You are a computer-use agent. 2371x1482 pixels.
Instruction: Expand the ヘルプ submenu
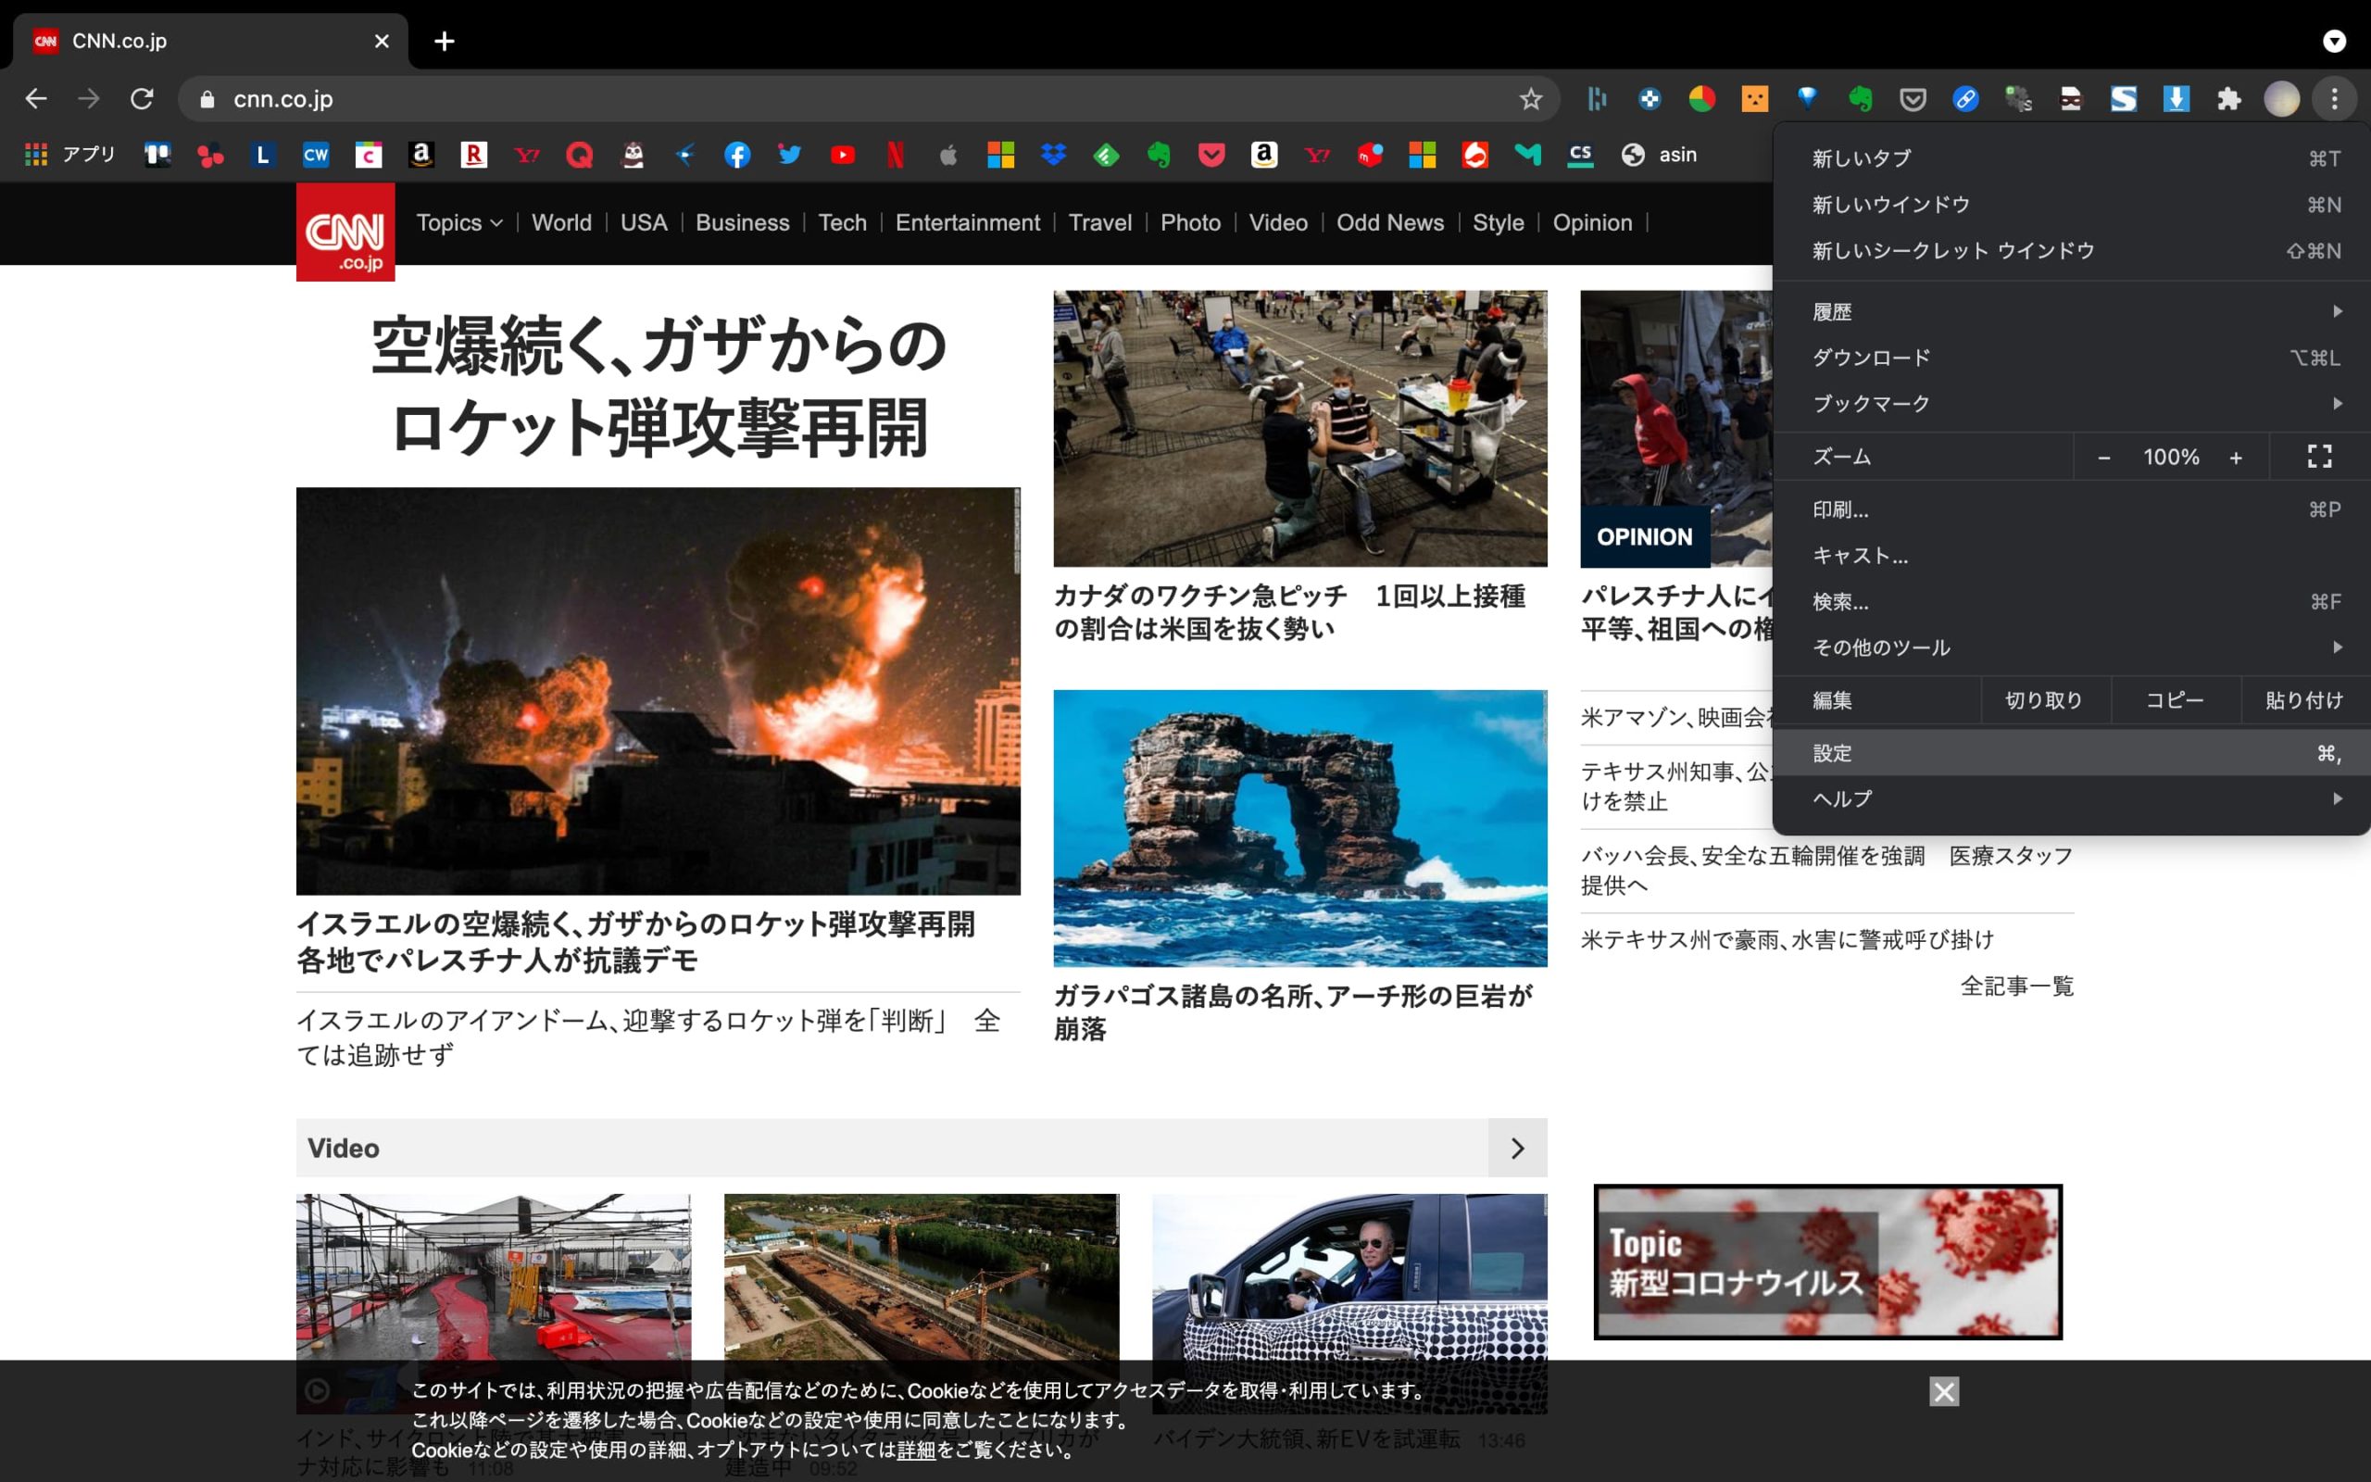point(2071,798)
